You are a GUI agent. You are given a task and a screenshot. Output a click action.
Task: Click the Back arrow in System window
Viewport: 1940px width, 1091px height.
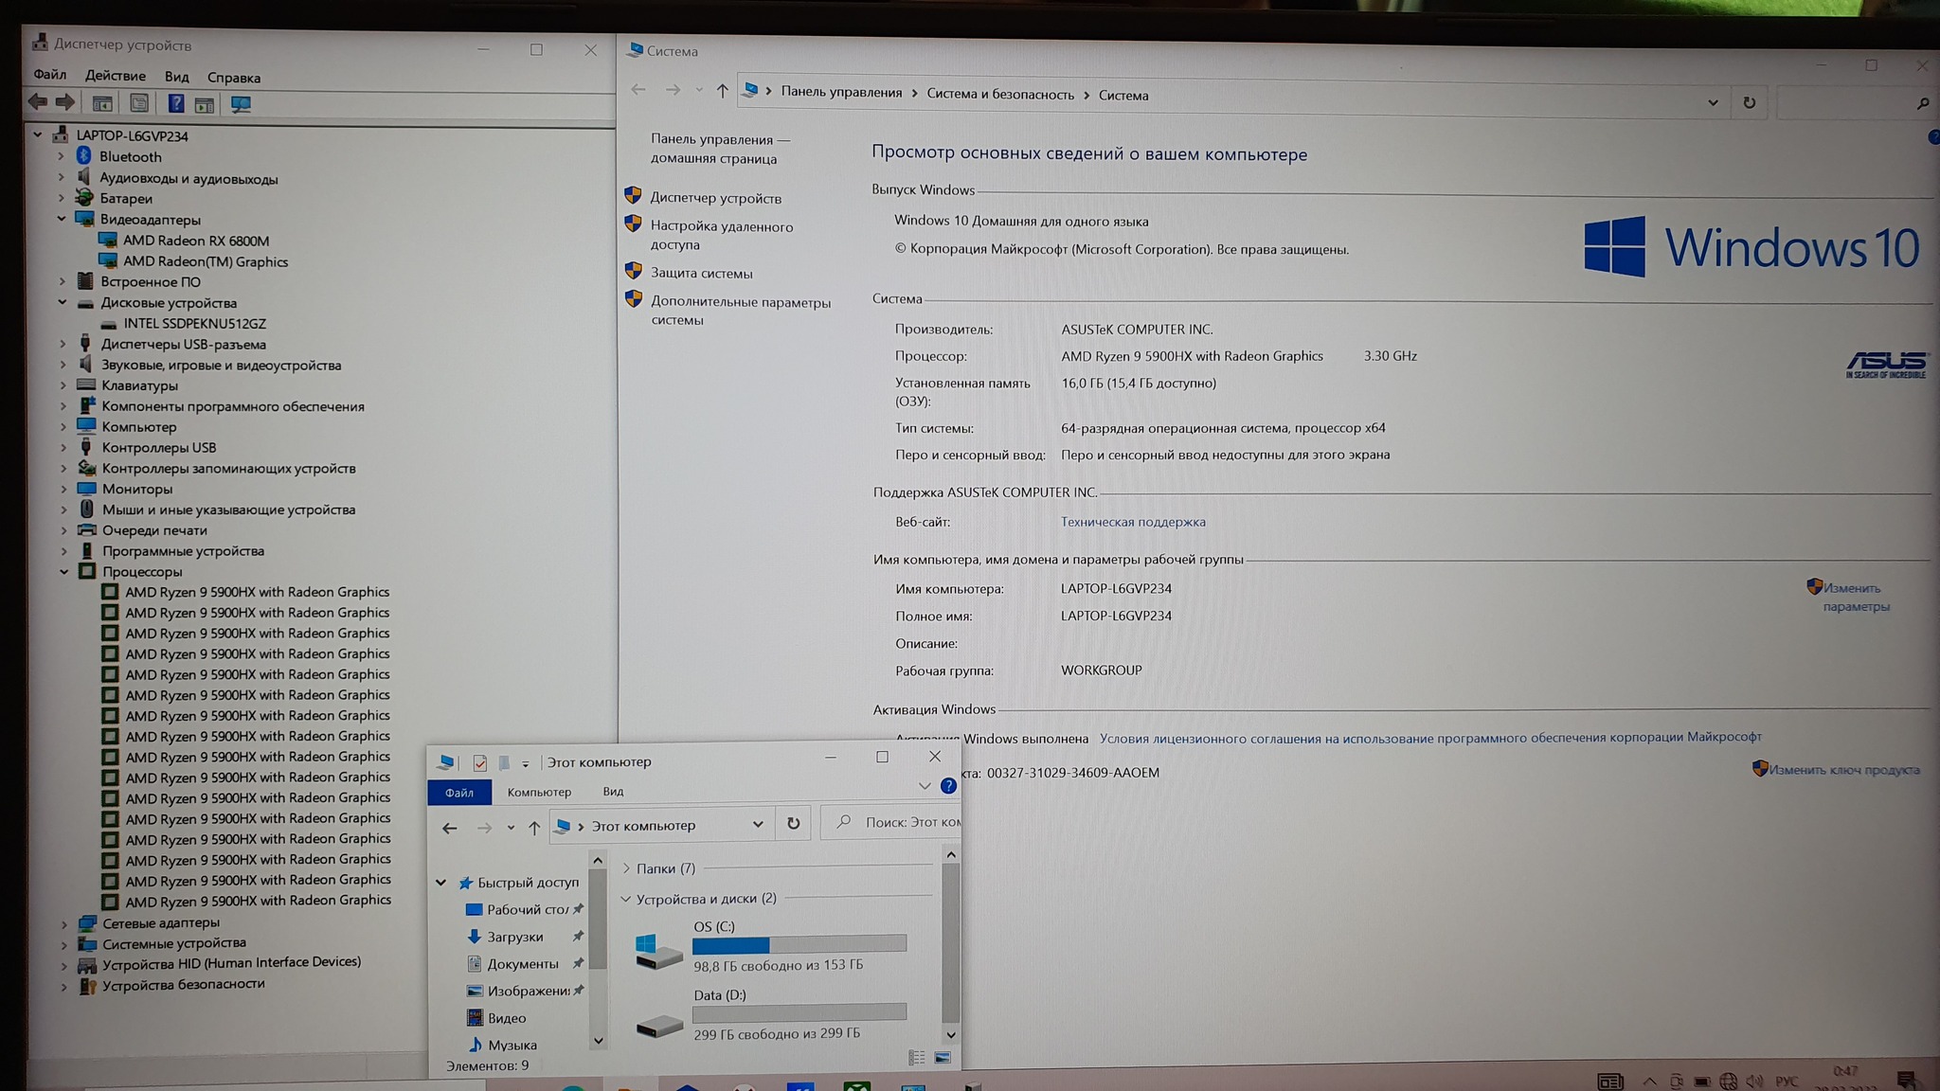(638, 90)
